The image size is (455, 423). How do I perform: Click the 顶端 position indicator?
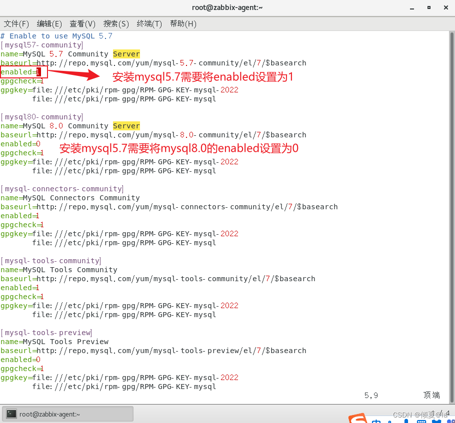point(431,395)
